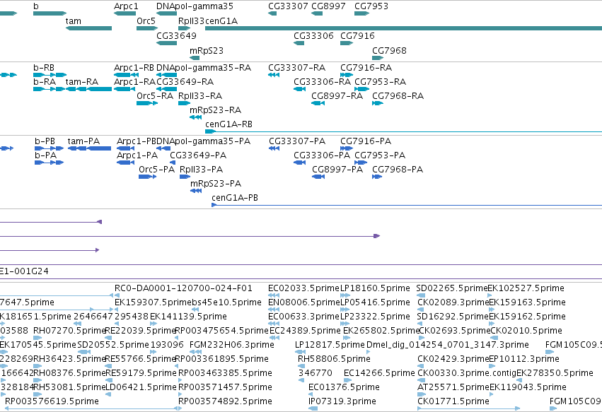Select the CG33649-PA protein label
The height and width of the screenshot is (412, 602).
198,155
